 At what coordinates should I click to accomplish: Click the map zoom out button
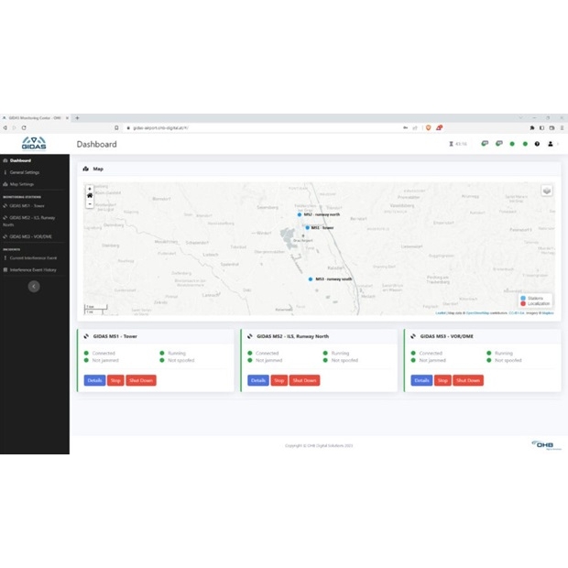89,203
